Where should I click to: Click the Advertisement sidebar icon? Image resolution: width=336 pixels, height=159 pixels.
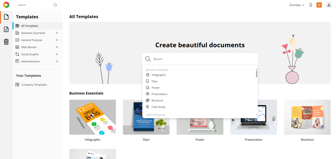click(17, 61)
